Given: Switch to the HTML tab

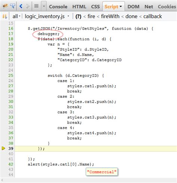Looking at the screenshot, I should pyautogui.click(x=79, y=7).
